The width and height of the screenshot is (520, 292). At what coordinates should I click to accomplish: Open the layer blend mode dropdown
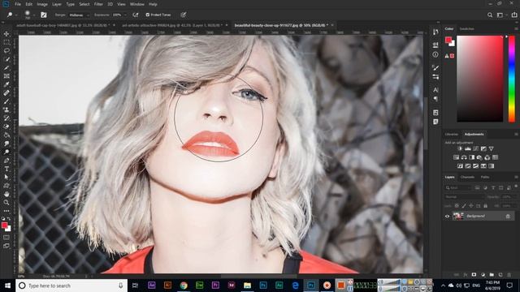pyautogui.click(x=465, y=196)
